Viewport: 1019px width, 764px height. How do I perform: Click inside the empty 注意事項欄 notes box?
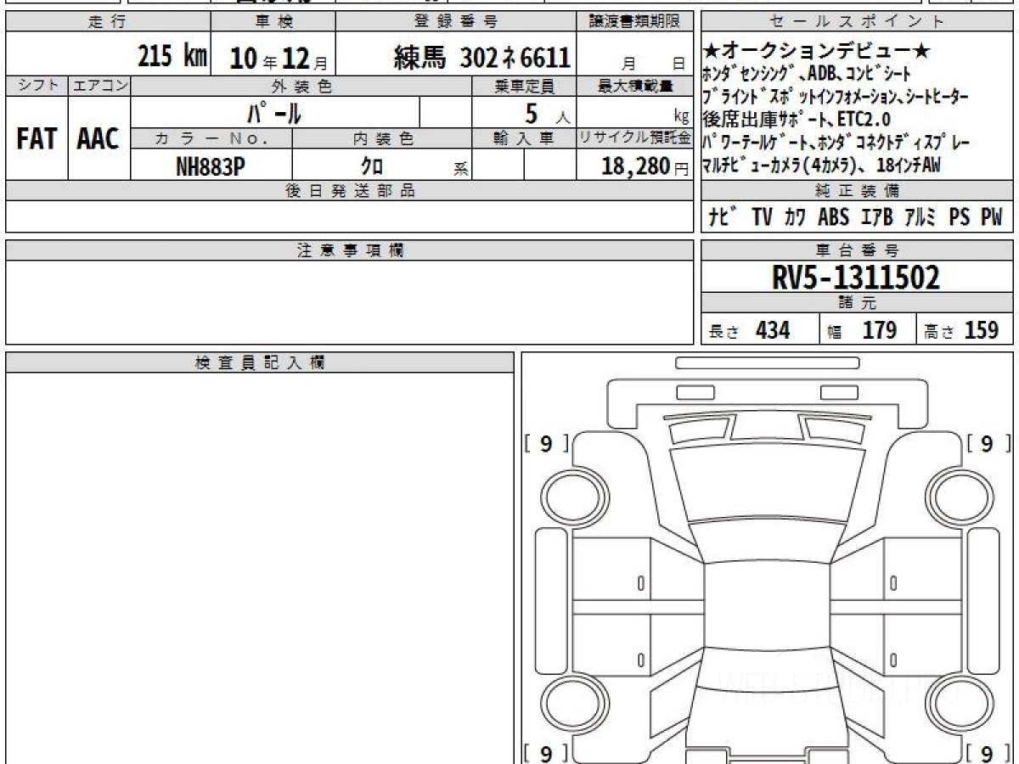(349, 301)
